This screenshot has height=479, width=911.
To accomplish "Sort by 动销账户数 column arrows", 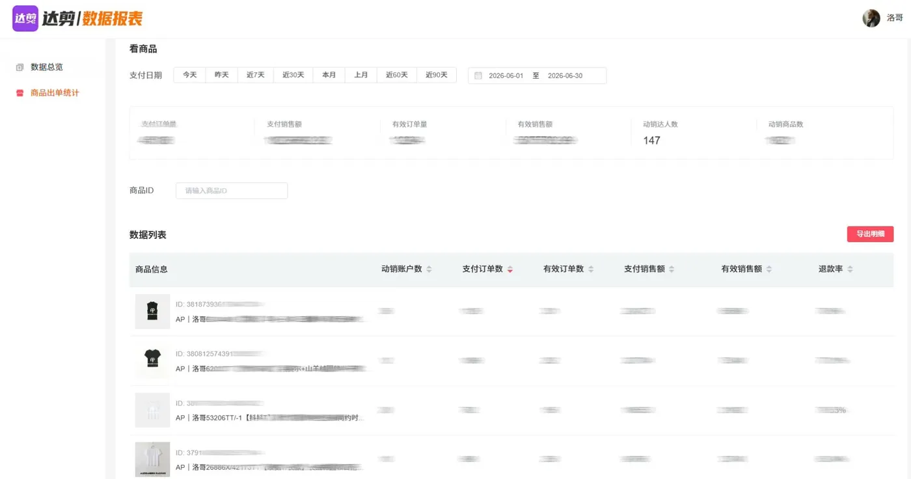I will coord(429,269).
